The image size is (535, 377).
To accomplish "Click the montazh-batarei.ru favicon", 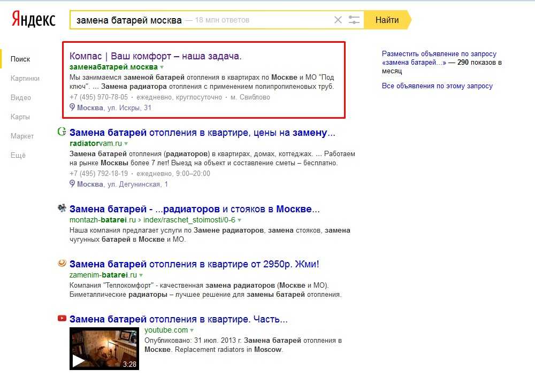I will coord(62,209).
